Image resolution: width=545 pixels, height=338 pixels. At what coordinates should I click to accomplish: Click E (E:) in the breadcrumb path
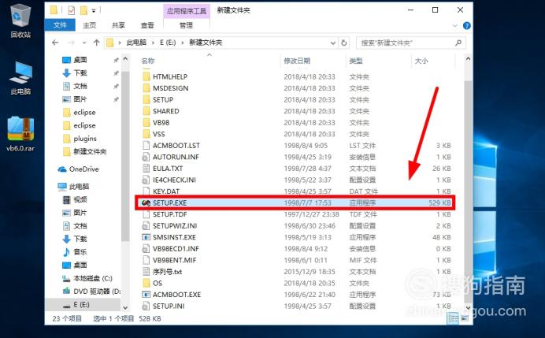click(168, 43)
